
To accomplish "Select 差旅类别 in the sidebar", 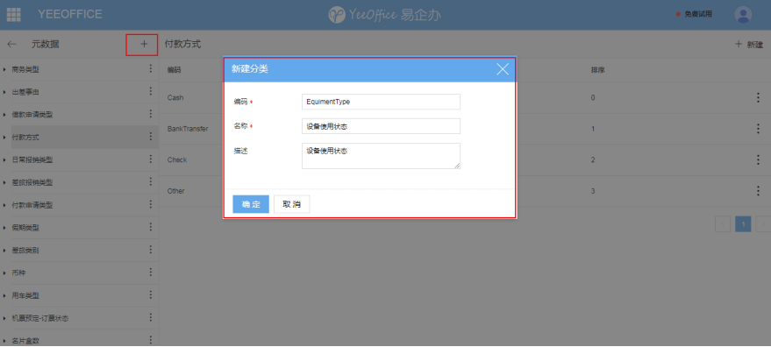I will click(x=25, y=251).
